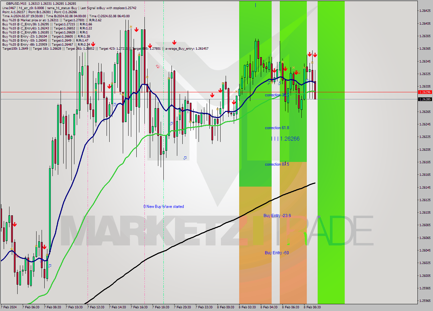Click the 1.26185 price axis value
Screen dimensions: 433x311
click(425, 162)
